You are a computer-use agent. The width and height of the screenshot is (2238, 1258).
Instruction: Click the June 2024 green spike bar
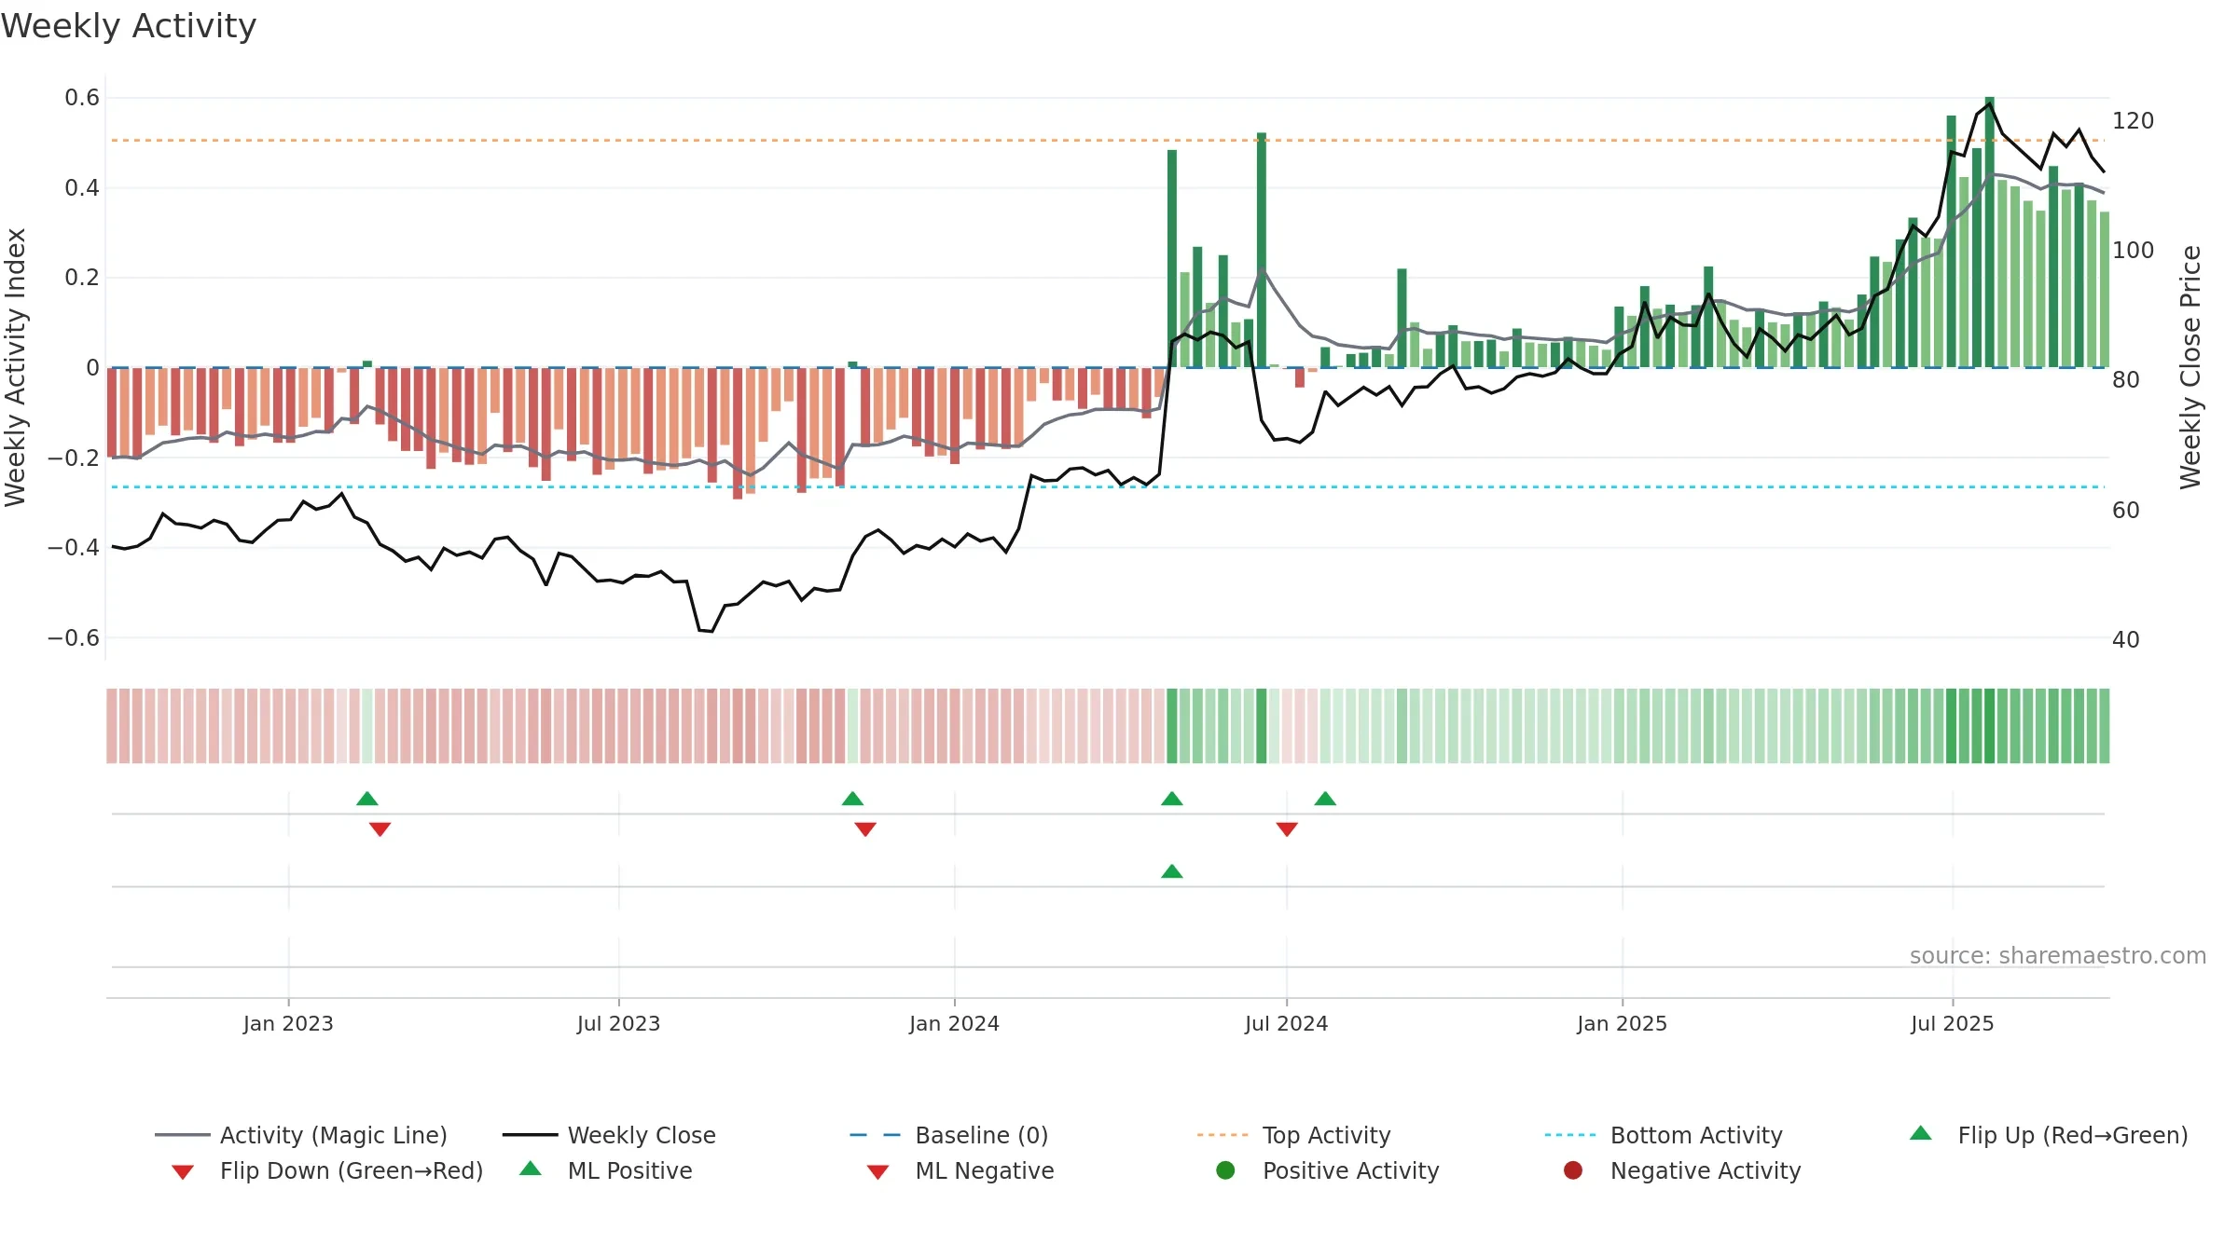click(1262, 250)
